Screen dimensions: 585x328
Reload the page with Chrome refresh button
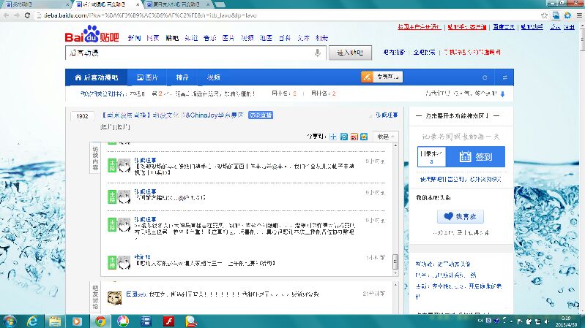27,15
